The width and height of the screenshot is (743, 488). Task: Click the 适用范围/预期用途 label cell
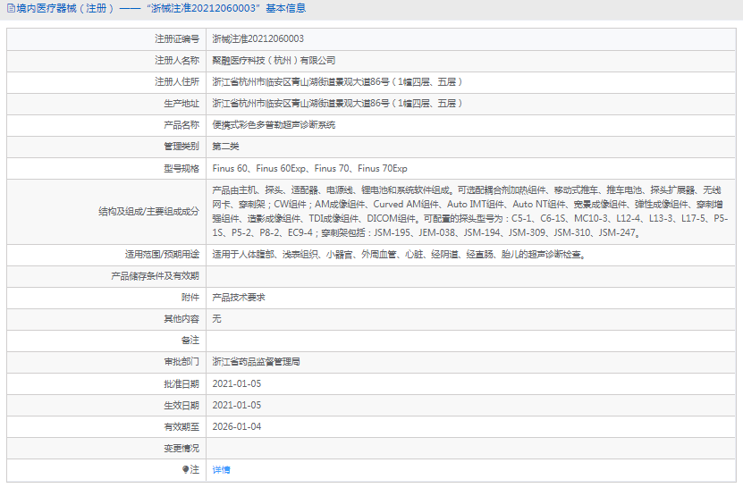[106, 255]
